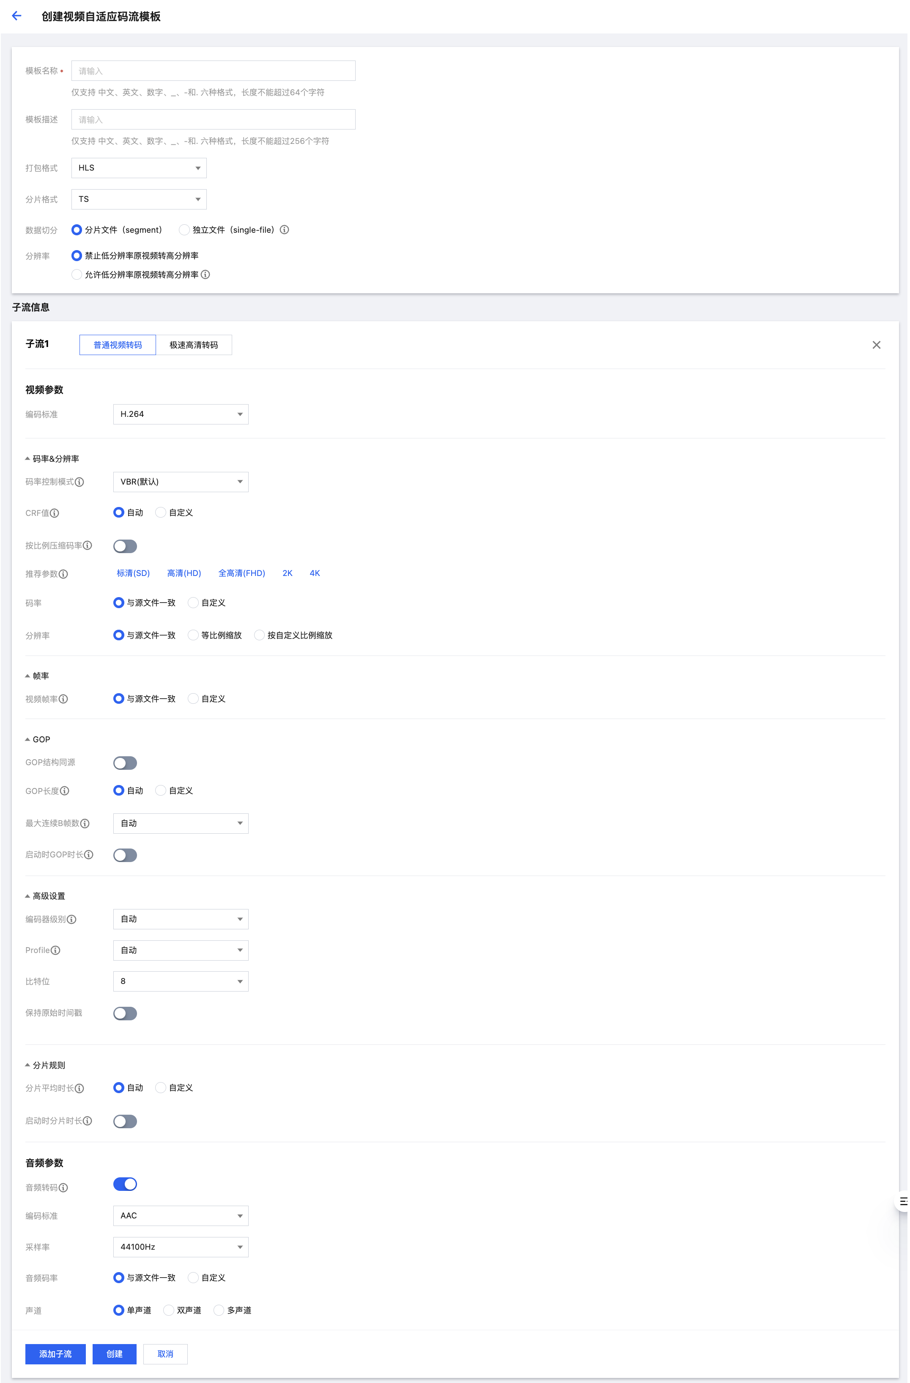This screenshot has height=1383, width=910.
Task: Click info icon next to CRF值
Action: click(x=55, y=513)
